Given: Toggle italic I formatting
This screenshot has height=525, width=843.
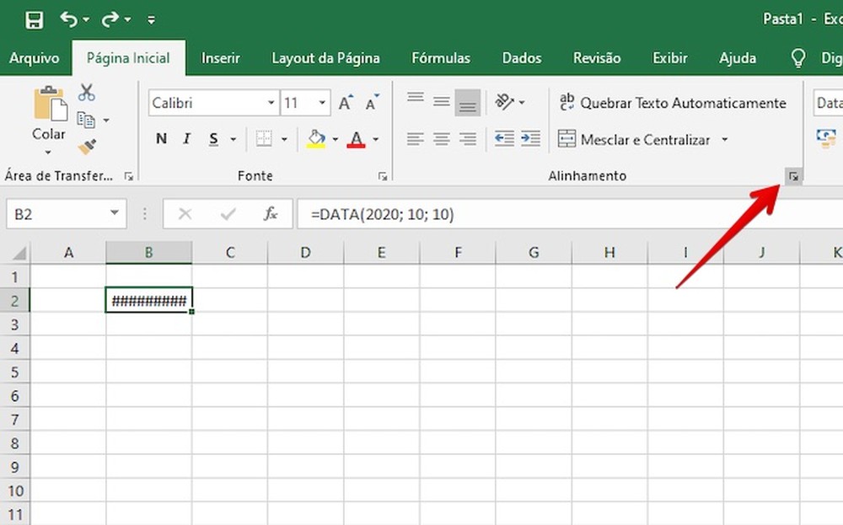Looking at the screenshot, I should pos(186,139).
